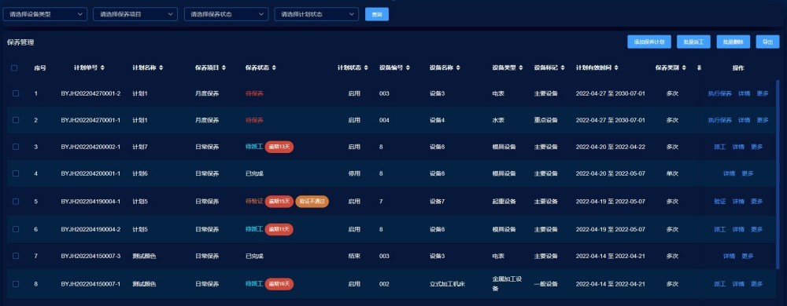The height and width of the screenshot is (306, 787).
Task: Open 更多 menu for row BYJH202204200001-1
Action: pyautogui.click(x=748, y=173)
